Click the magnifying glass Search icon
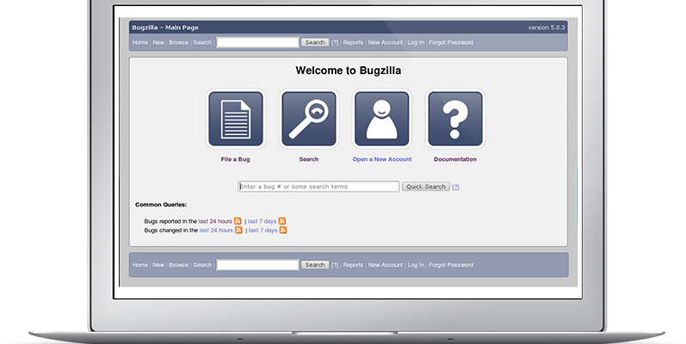Screen dimensions: 686x344 click(309, 119)
